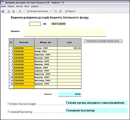Click the hand icon for user functions

[28, 11]
